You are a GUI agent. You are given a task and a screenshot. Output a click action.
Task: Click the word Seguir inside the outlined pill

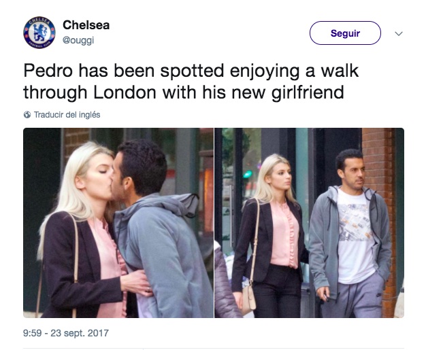(345, 33)
